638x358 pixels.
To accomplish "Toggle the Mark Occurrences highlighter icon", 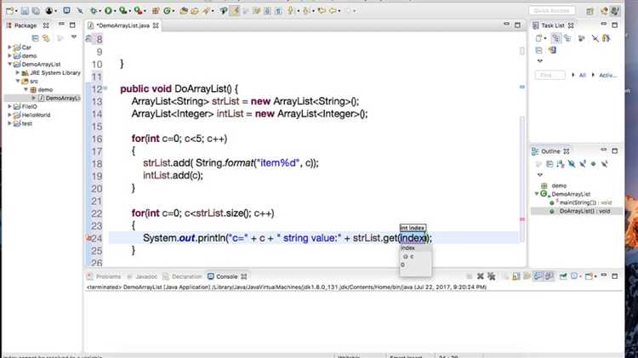I will point(235,11).
